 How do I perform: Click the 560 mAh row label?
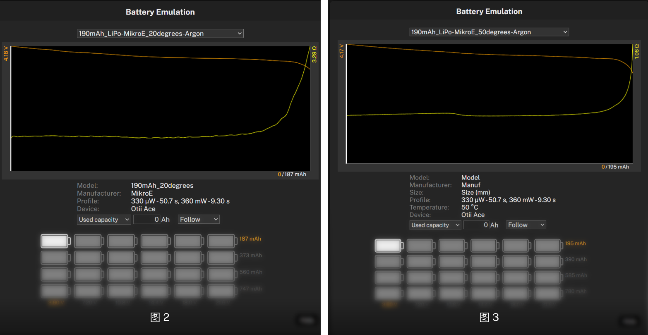click(x=251, y=272)
